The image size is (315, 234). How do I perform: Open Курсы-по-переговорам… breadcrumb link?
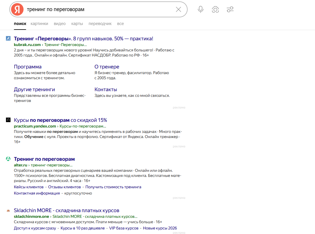[x=83, y=126]
